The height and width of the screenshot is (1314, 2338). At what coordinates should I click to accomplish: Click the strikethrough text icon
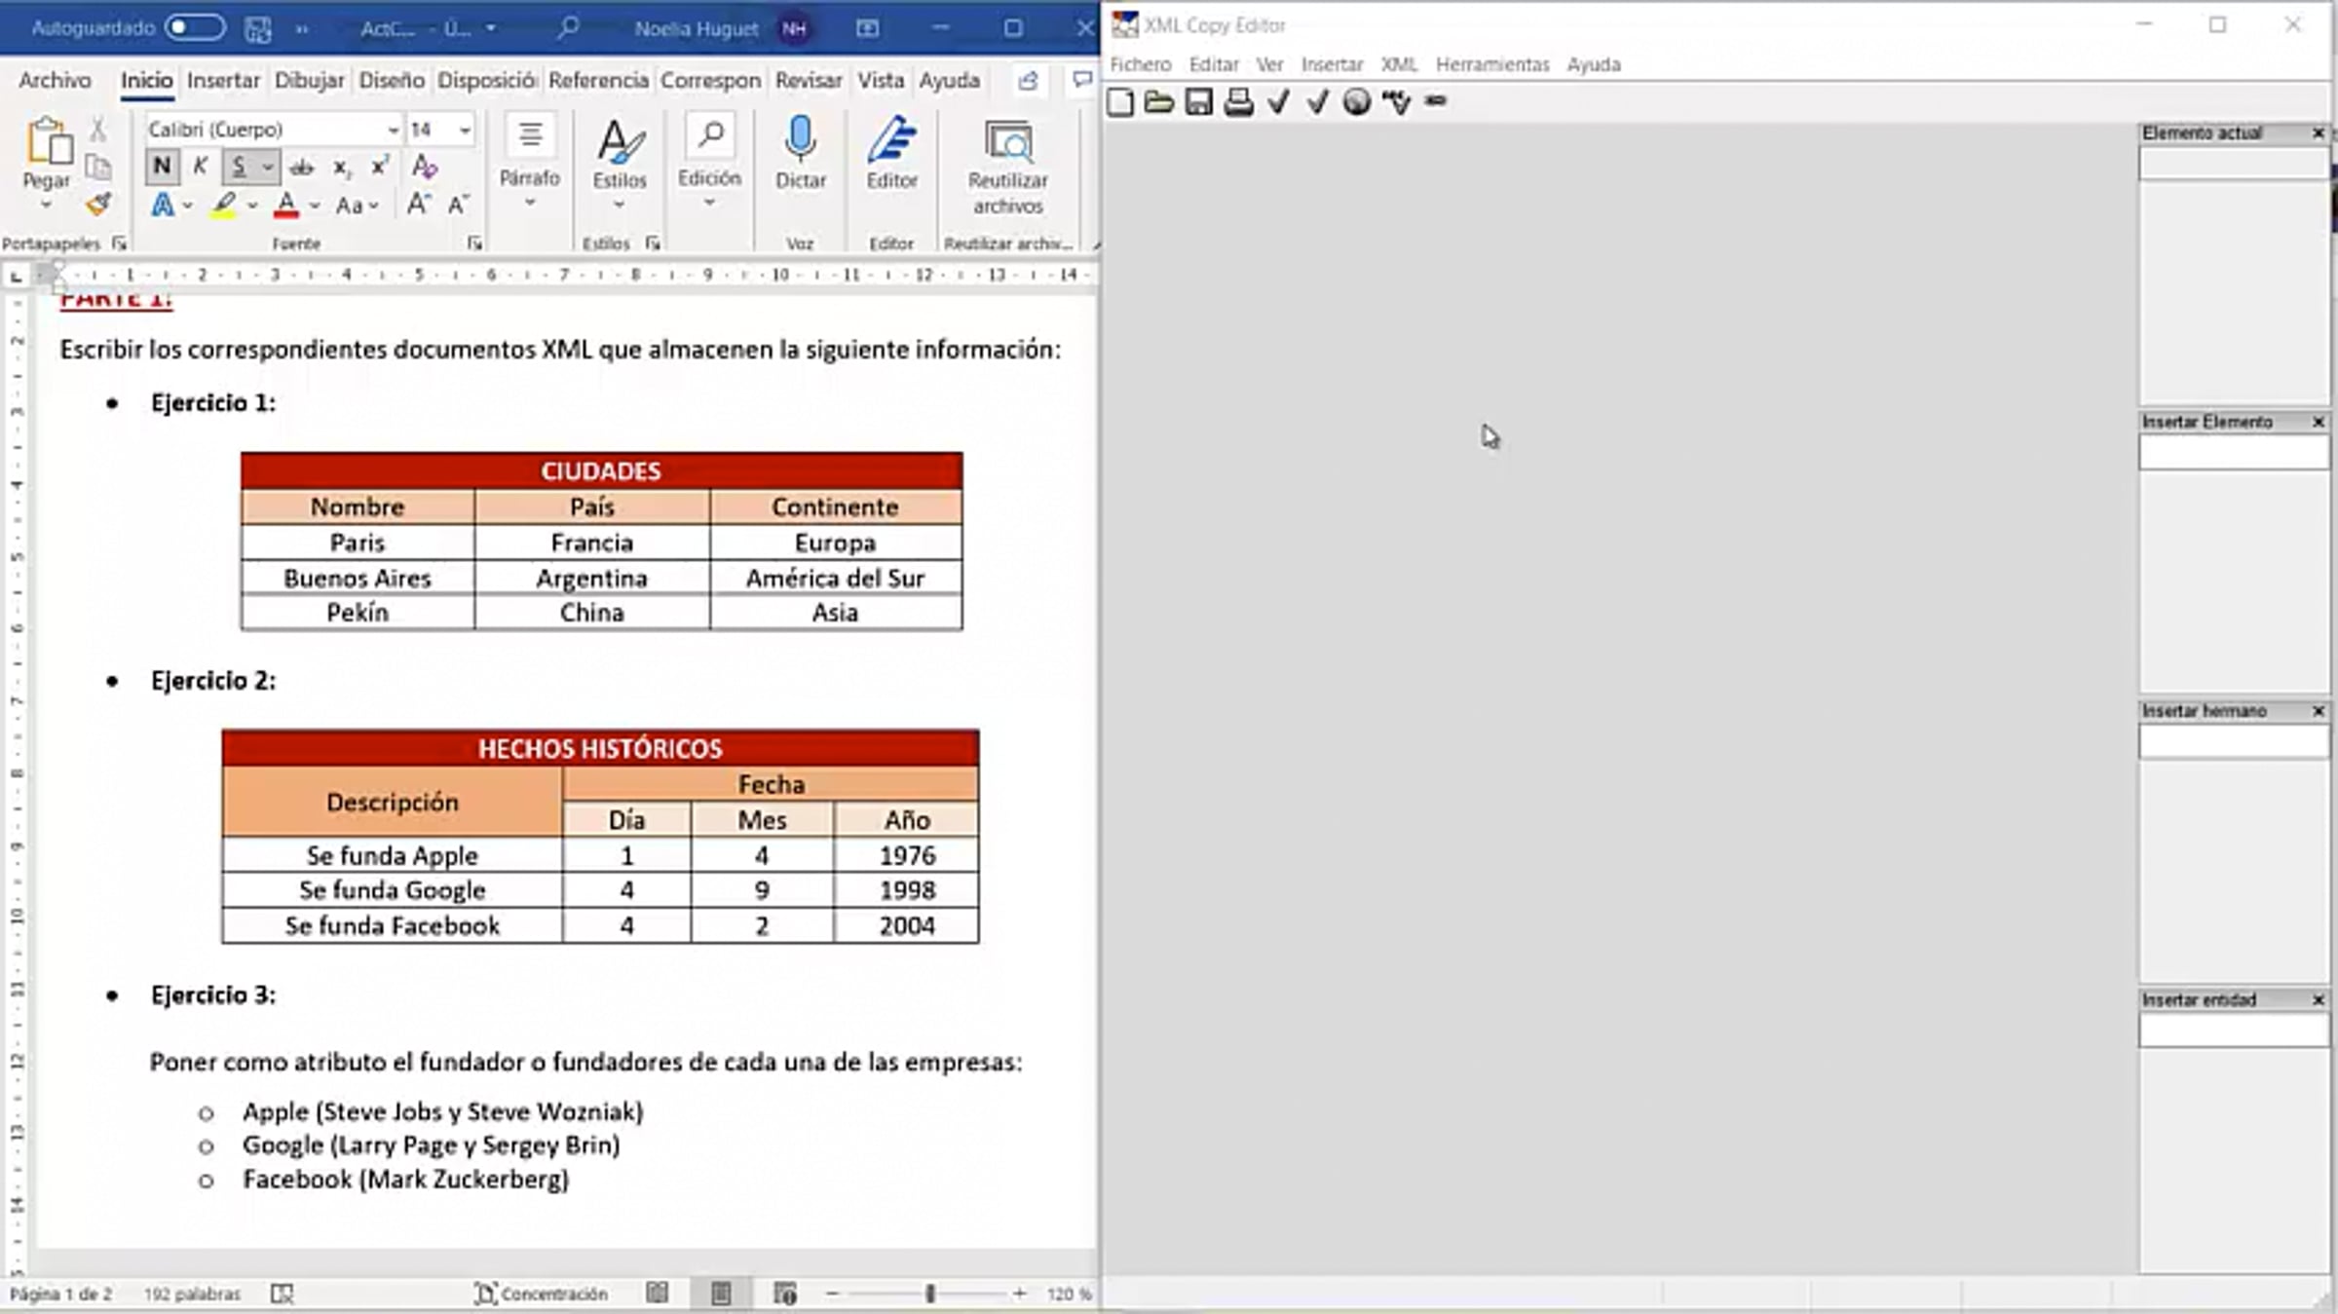pyautogui.click(x=302, y=168)
